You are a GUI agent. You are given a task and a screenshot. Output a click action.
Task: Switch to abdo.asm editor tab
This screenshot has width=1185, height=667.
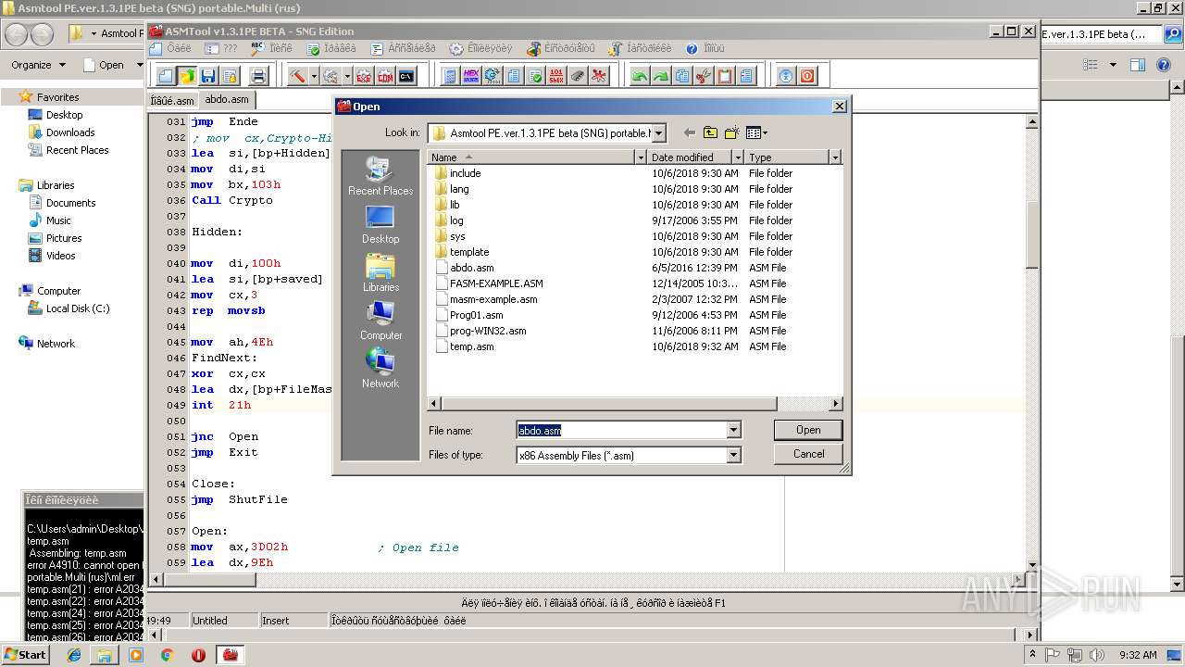pyautogui.click(x=227, y=99)
